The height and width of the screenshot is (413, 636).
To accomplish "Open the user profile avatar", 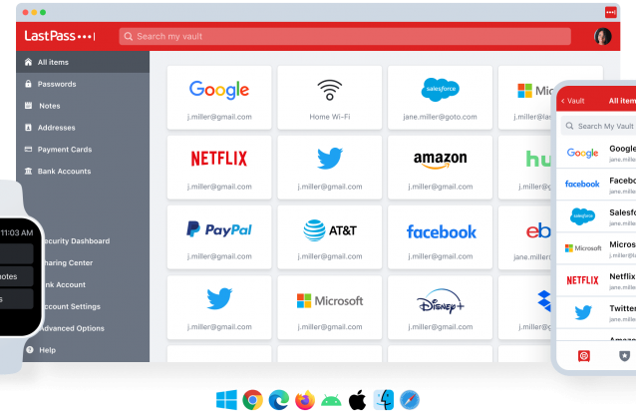I will [x=603, y=37].
